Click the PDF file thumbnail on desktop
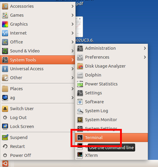158x167 pixels. tap(79, 26)
